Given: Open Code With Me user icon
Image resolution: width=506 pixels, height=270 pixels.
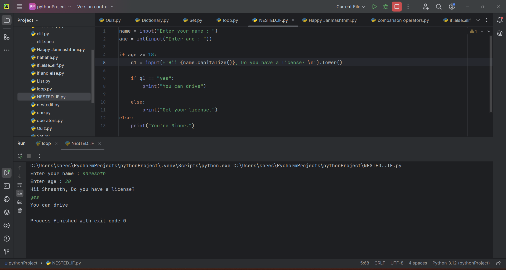Looking at the screenshot, I should pyautogui.click(x=426, y=7).
